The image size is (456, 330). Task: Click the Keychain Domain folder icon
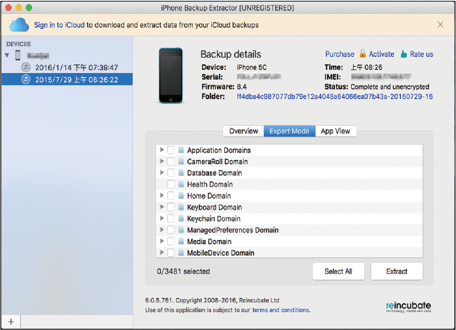tap(181, 219)
